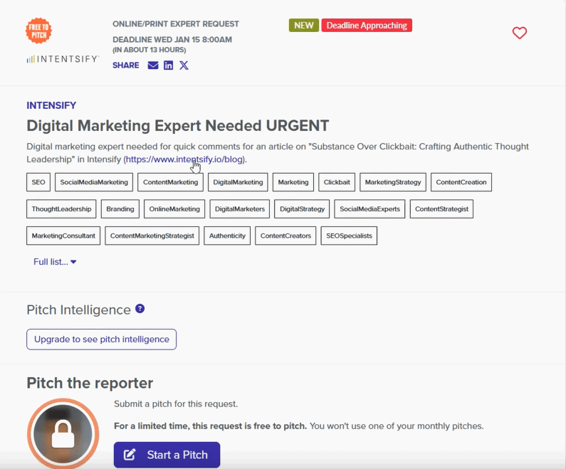566x469 pixels.
Task: Click the DigitalMarketers tag
Action: tap(240, 209)
